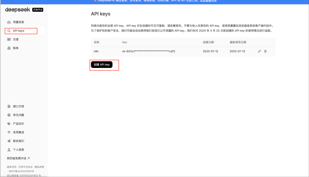Screen dimensions: 309x177
Task: Click the masked key sk-603cf…cdf2
Action: 148,51
